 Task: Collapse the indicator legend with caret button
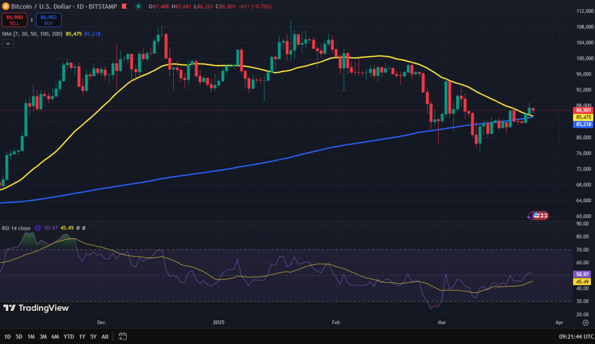[8, 44]
